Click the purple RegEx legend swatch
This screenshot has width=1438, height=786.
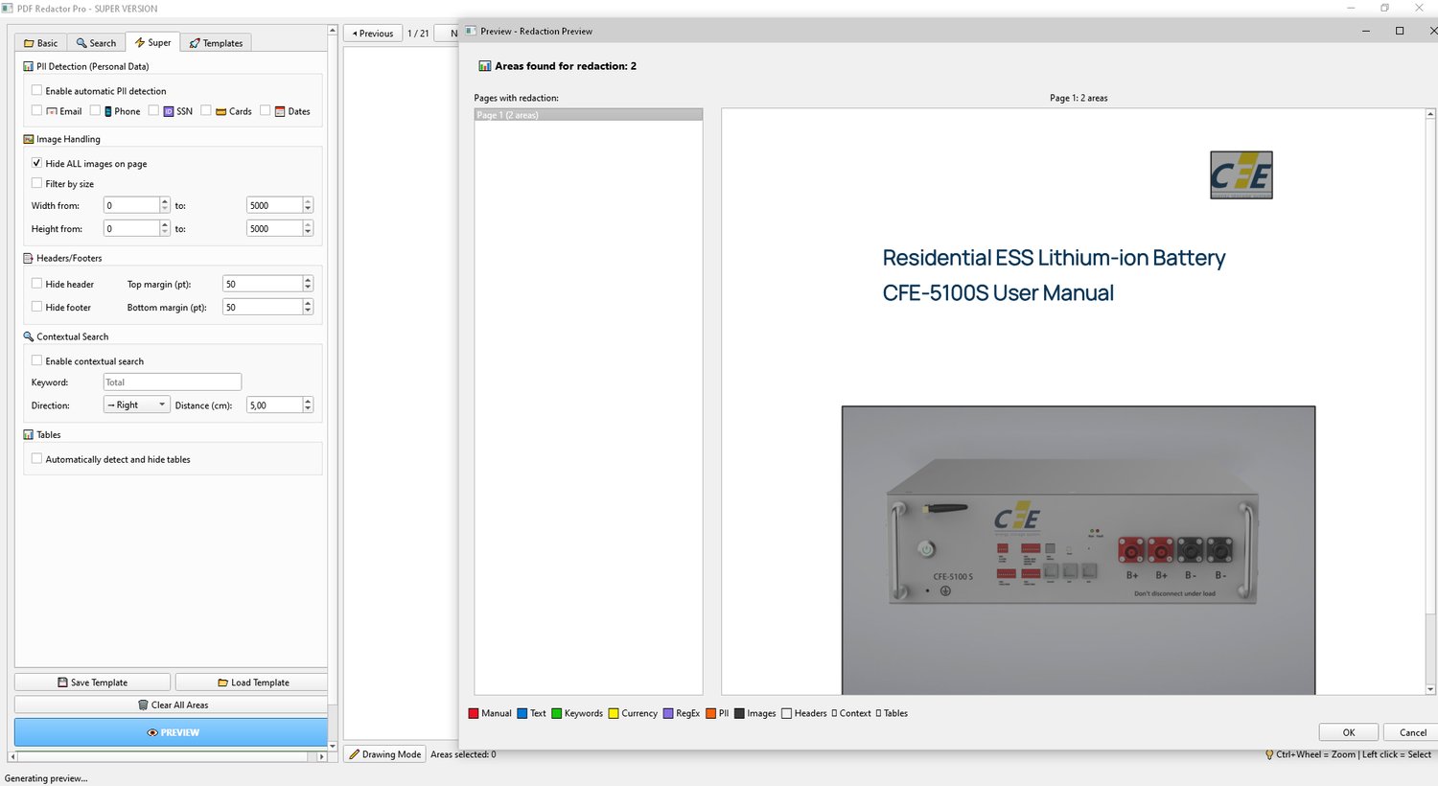(x=668, y=713)
